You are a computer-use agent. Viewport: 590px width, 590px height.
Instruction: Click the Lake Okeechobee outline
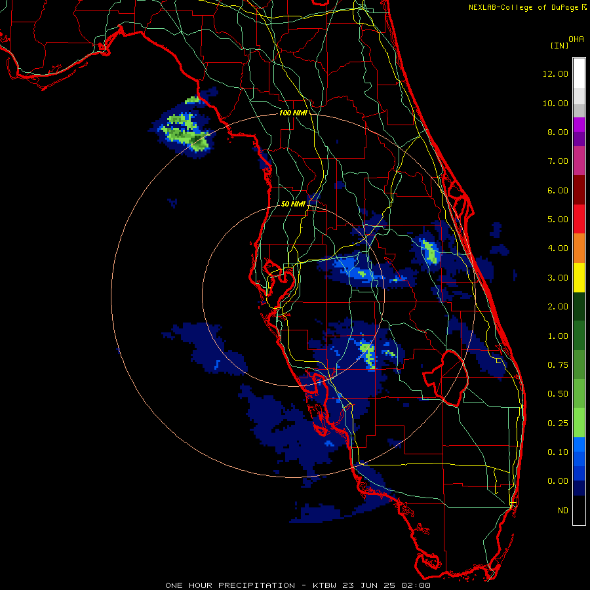pos(446,377)
